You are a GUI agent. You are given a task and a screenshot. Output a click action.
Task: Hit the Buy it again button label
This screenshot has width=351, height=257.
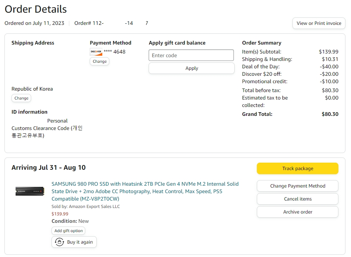click(80, 242)
